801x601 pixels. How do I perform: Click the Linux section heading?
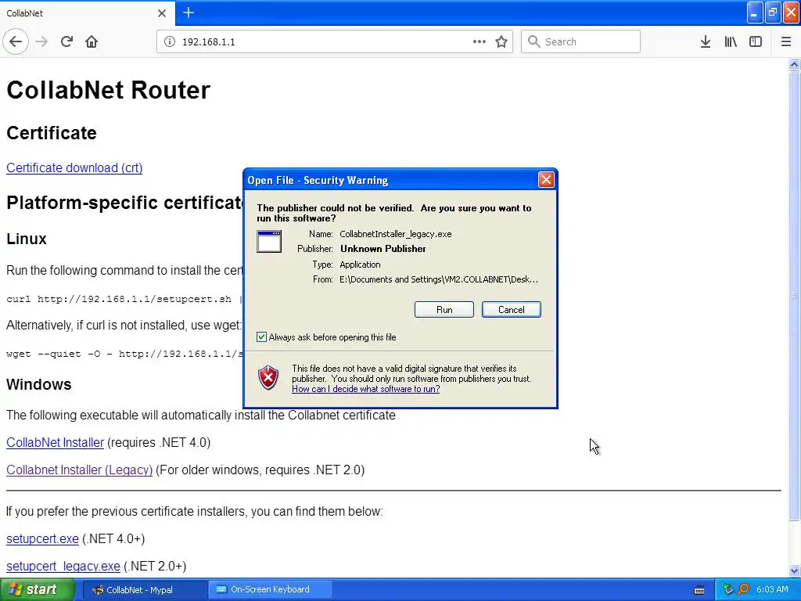[x=27, y=239]
